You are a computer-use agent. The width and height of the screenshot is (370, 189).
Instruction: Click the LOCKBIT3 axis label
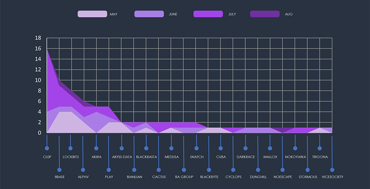(71, 157)
